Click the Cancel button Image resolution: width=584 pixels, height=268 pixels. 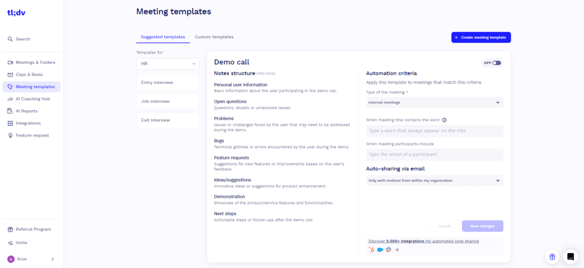444,226
